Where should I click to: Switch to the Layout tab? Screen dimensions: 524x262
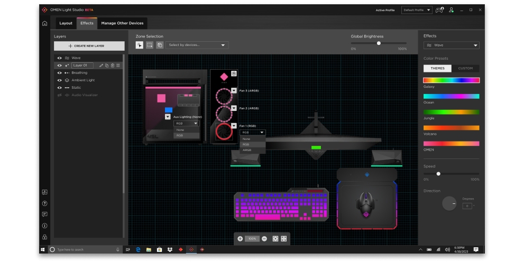pyautogui.click(x=66, y=23)
